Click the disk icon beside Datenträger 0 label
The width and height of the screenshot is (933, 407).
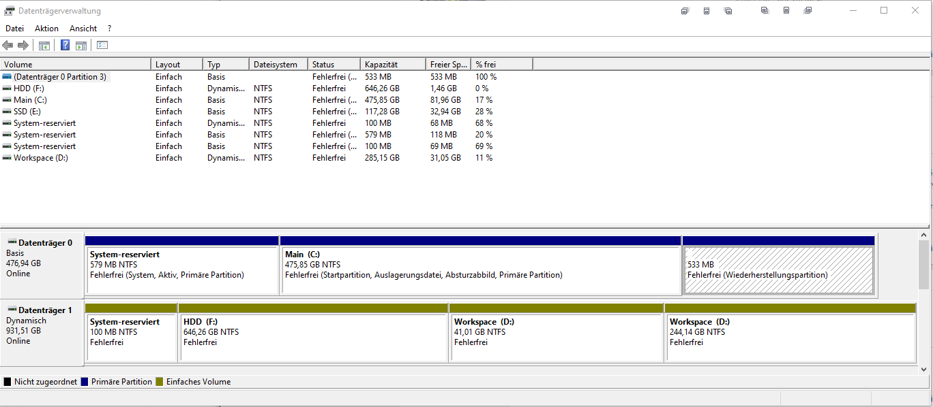click(12, 242)
